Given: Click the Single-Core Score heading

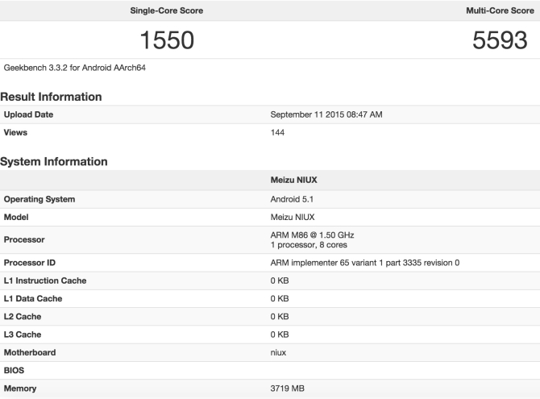Looking at the screenshot, I should tap(166, 10).
